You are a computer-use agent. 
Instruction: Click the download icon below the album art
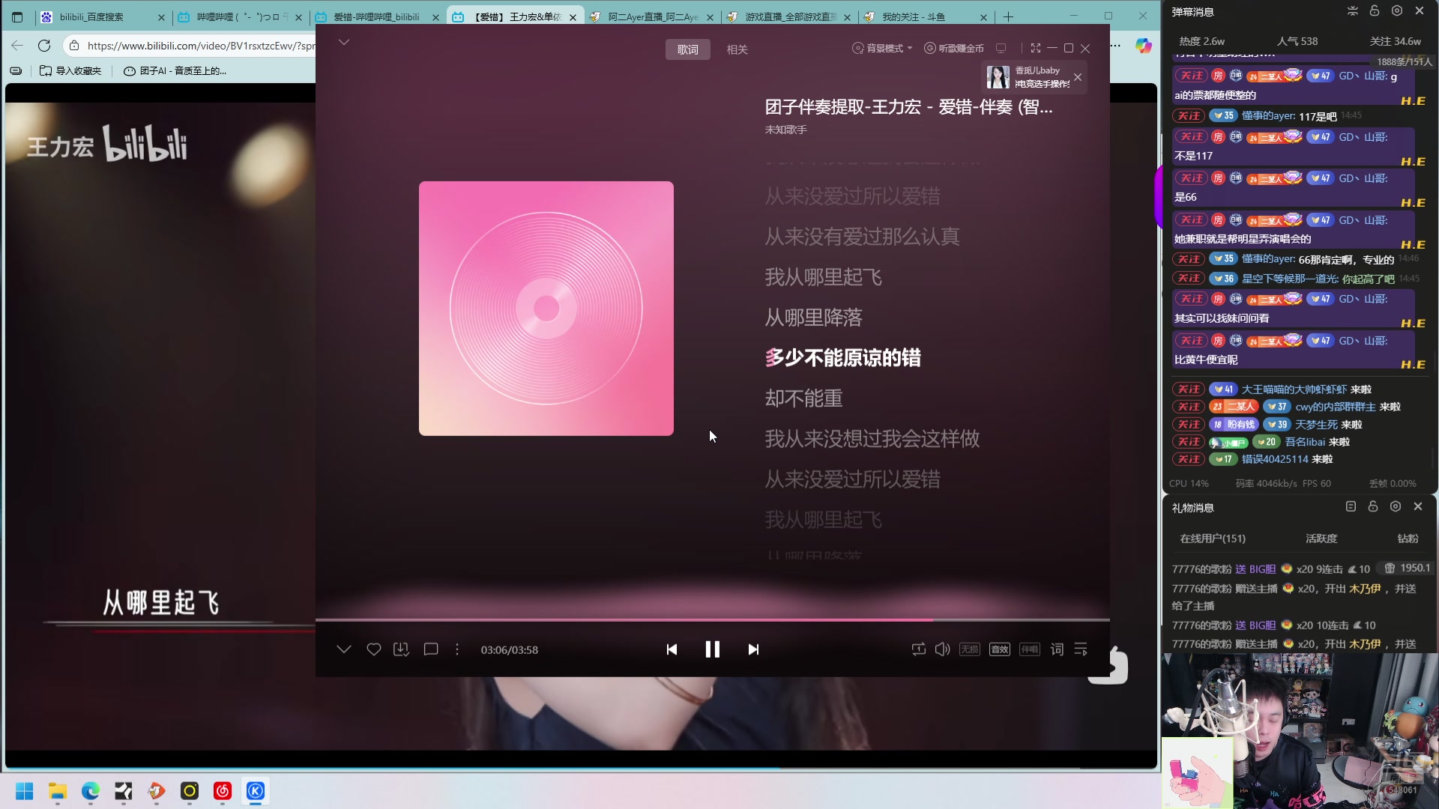click(401, 649)
